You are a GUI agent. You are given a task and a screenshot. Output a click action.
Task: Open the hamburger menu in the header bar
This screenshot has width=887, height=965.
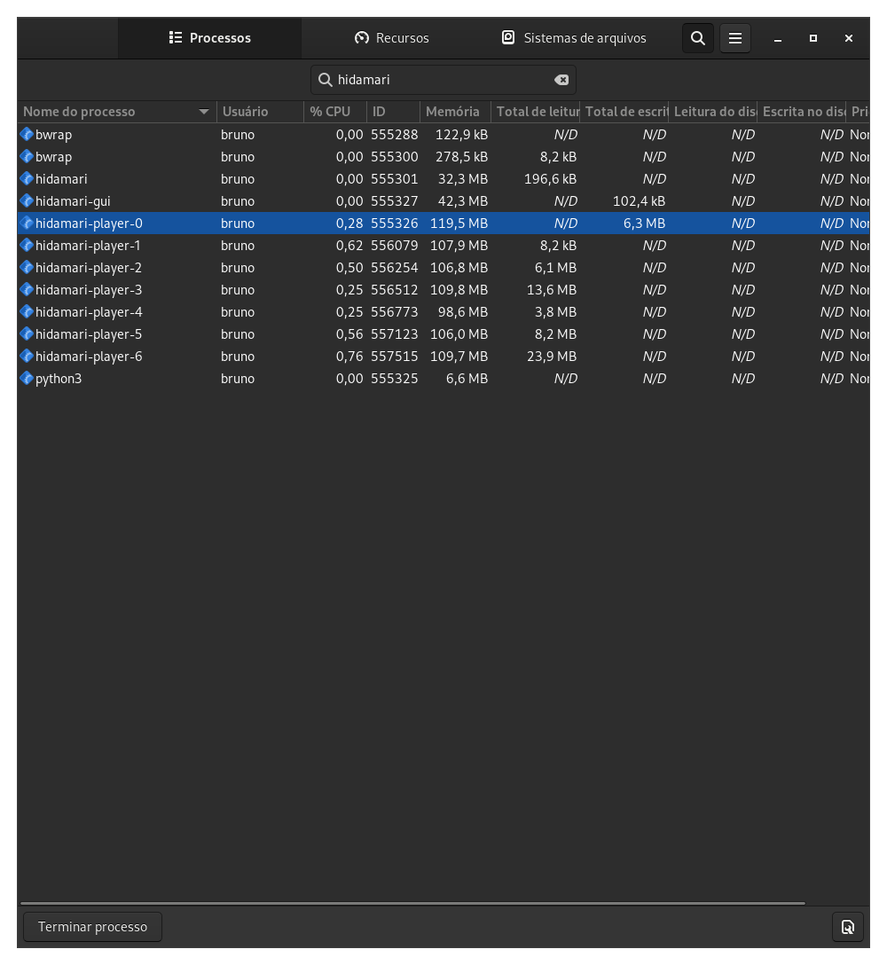[735, 38]
